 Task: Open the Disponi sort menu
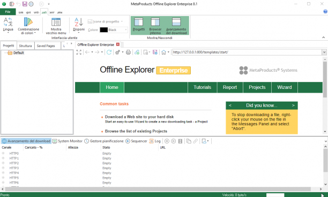click(79, 25)
